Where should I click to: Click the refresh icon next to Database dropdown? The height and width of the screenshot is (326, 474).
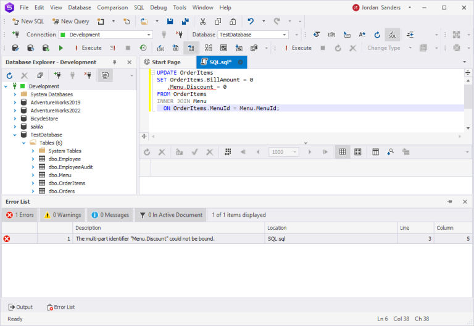click(377, 35)
